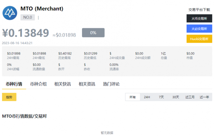
Task: Click the 24H波幅 label
Action: (13, 69)
